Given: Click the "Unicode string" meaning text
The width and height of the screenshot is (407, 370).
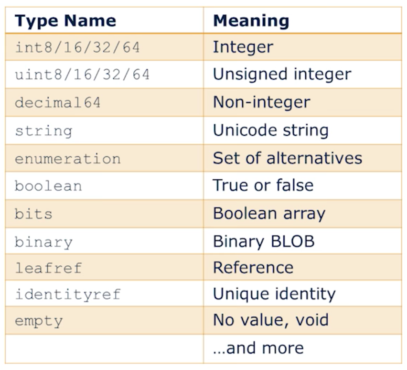Looking at the screenshot, I should click(270, 130).
